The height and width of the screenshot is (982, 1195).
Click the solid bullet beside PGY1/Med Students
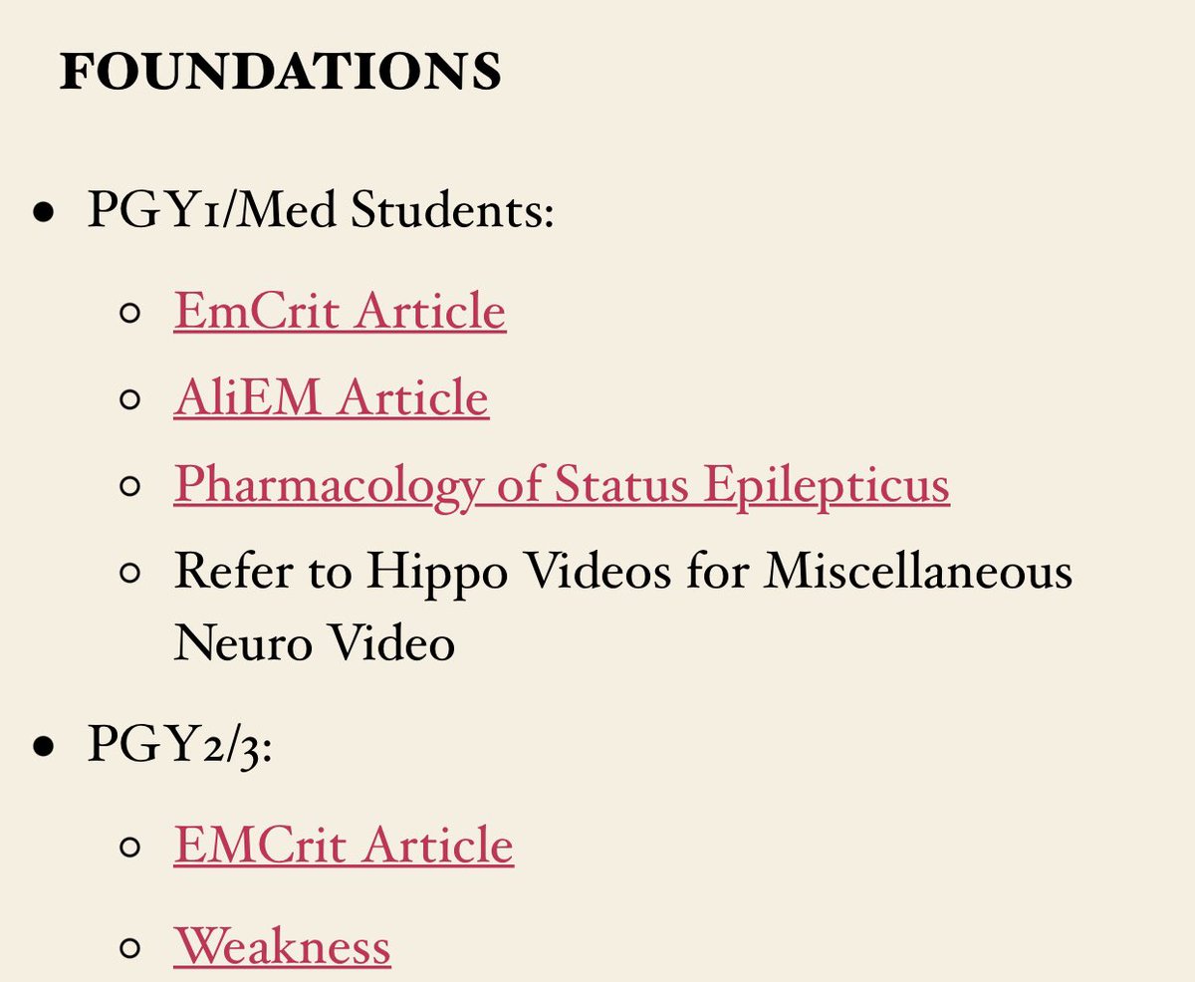(43, 214)
